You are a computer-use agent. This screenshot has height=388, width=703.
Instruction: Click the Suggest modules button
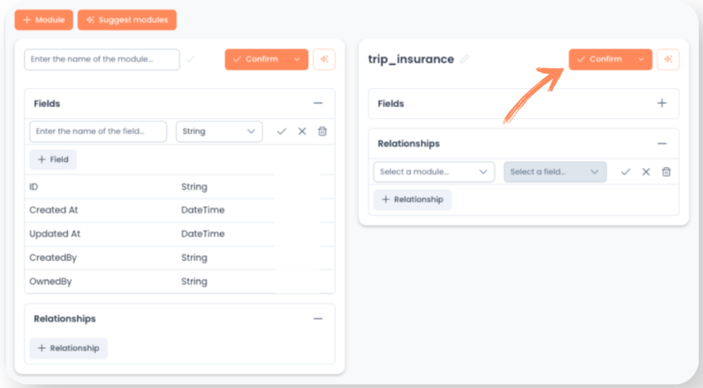click(127, 20)
